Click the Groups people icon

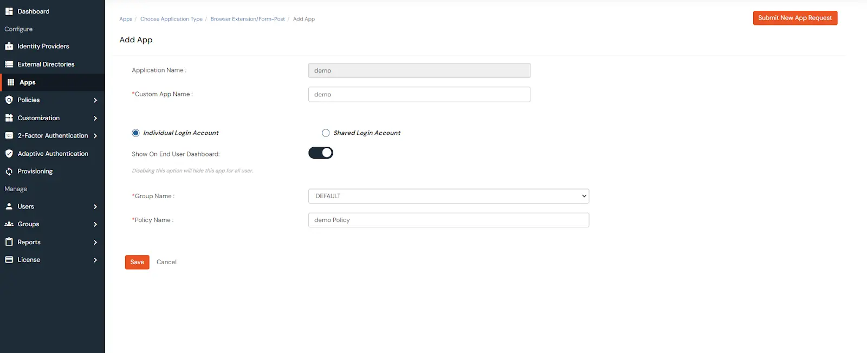[9, 224]
